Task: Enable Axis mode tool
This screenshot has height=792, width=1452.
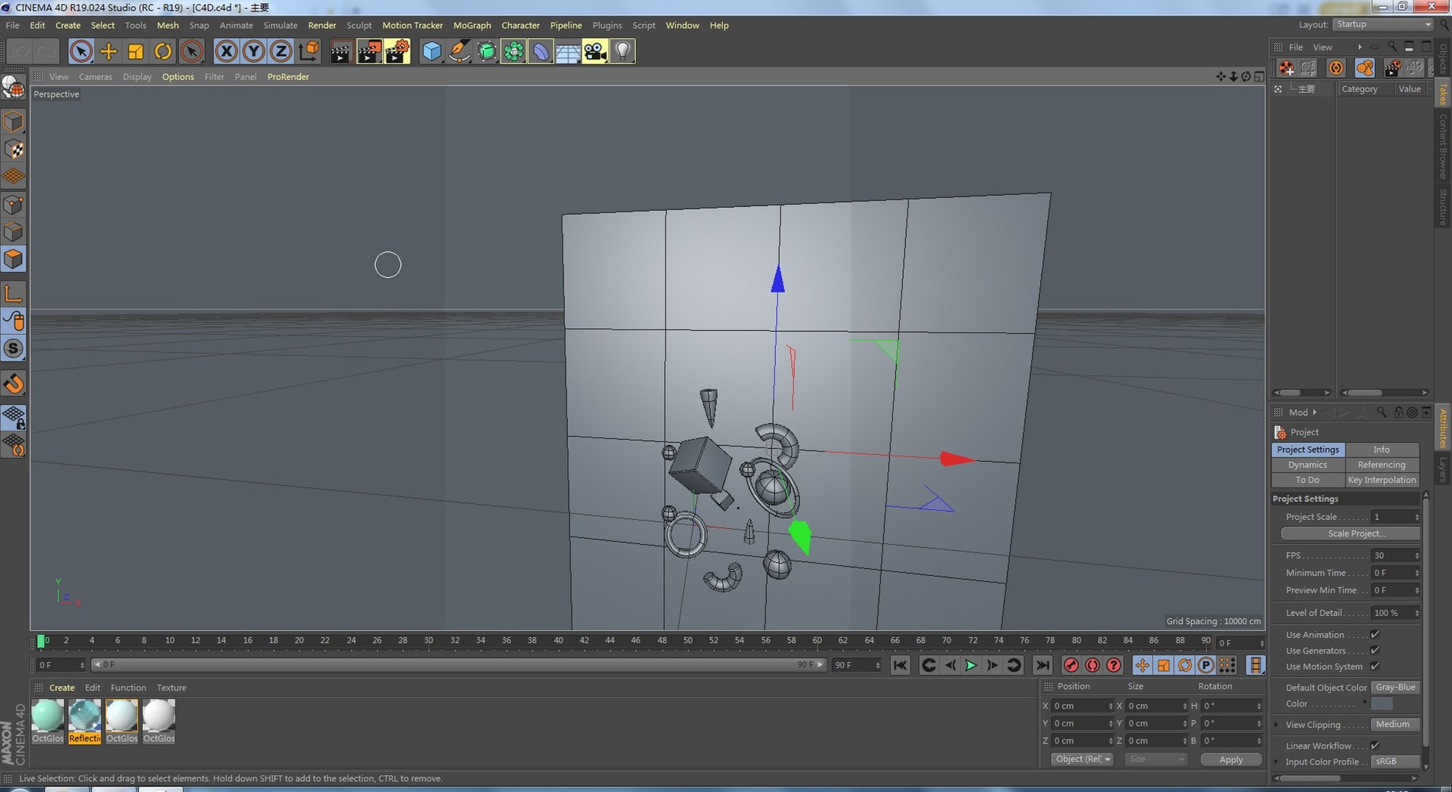Action: click(x=14, y=294)
